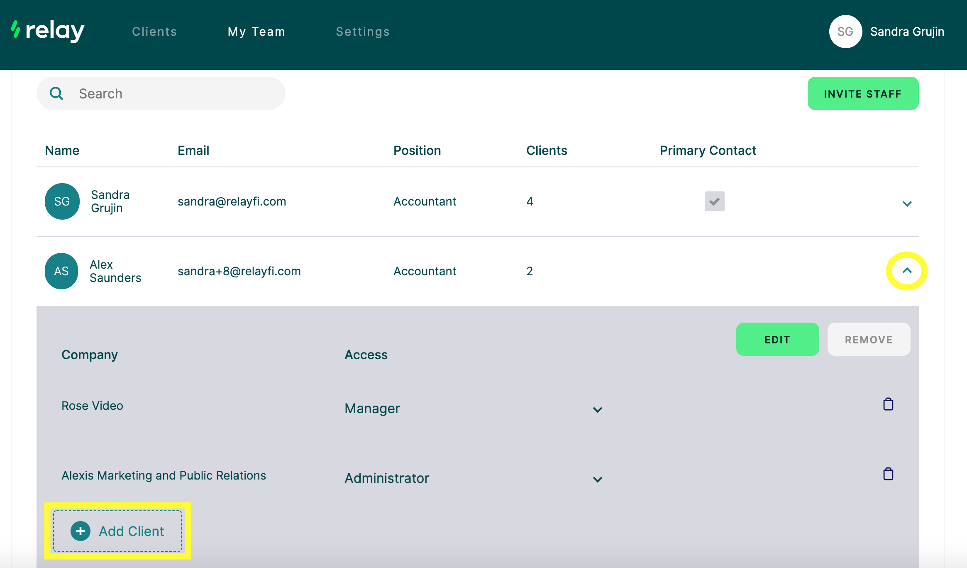The width and height of the screenshot is (967, 568).
Task: Delete Rose Video client with trash icon
Action: pyautogui.click(x=888, y=404)
